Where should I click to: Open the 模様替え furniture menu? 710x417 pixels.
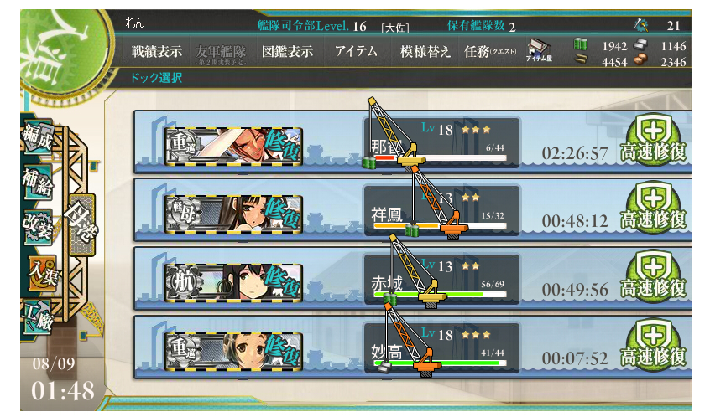coord(425,52)
